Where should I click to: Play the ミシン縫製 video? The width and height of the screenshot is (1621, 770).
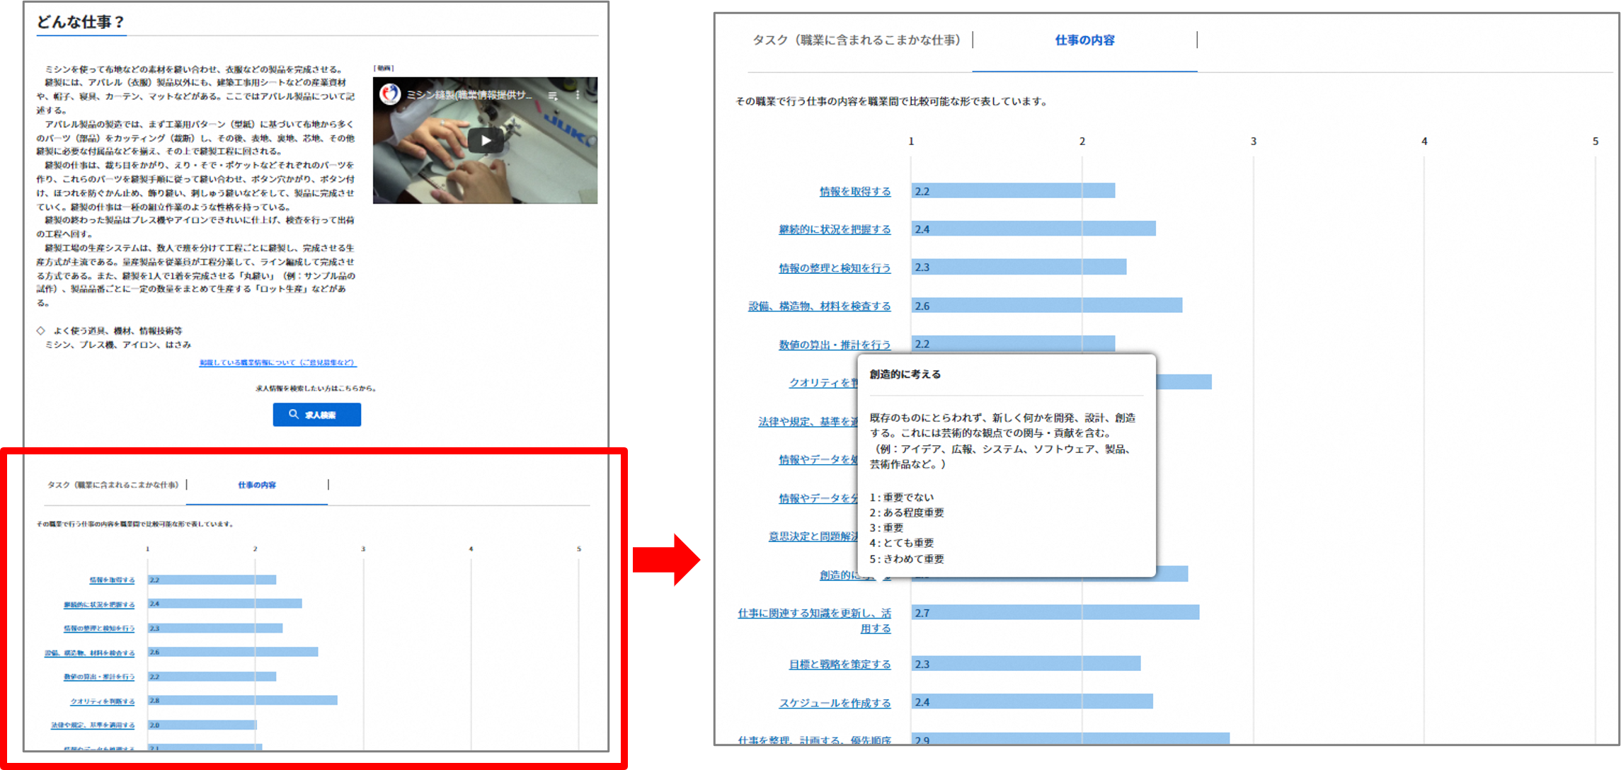[486, 140]
